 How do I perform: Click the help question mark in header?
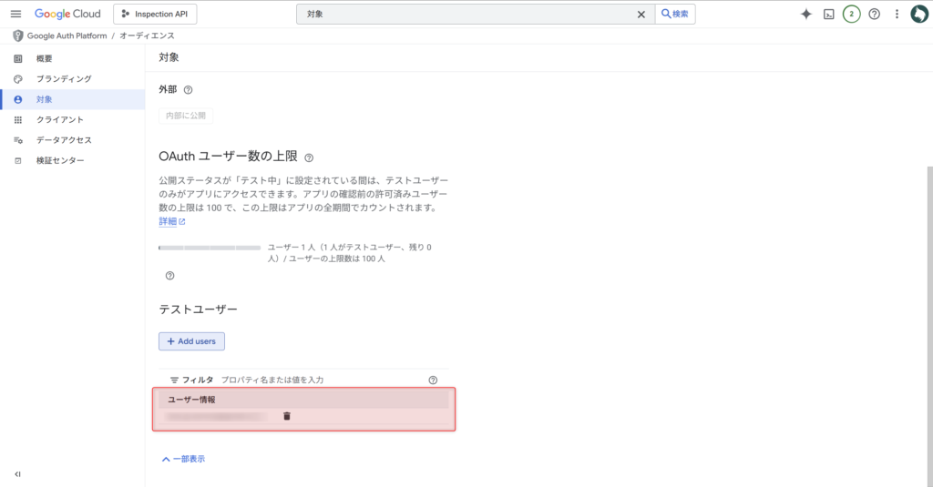coord(874,14)
